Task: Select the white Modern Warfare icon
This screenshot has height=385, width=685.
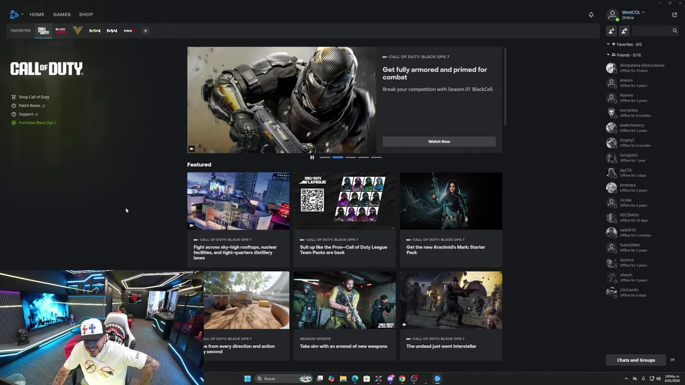Action: 112,30
